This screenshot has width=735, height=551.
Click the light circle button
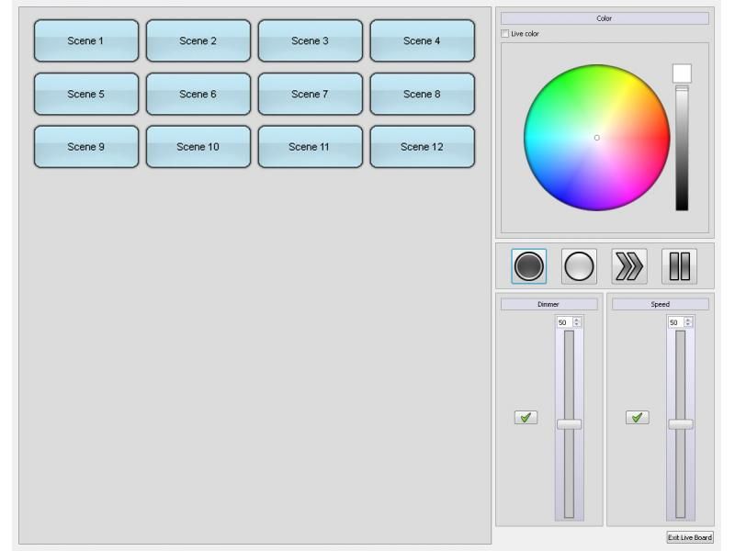coord(579,266)
